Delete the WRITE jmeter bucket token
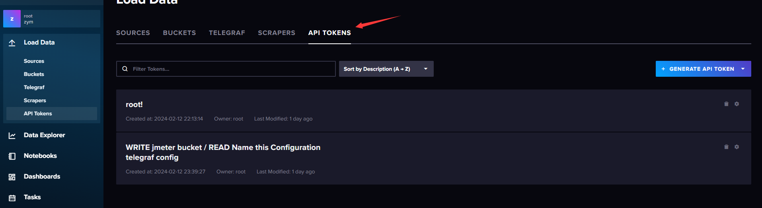The width and height of the screenshot is (762, 208). tap(726, 147)
